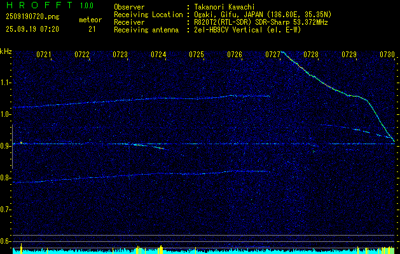
Task: Select the 0.9 frequency axis label
Action: [6, 146]
